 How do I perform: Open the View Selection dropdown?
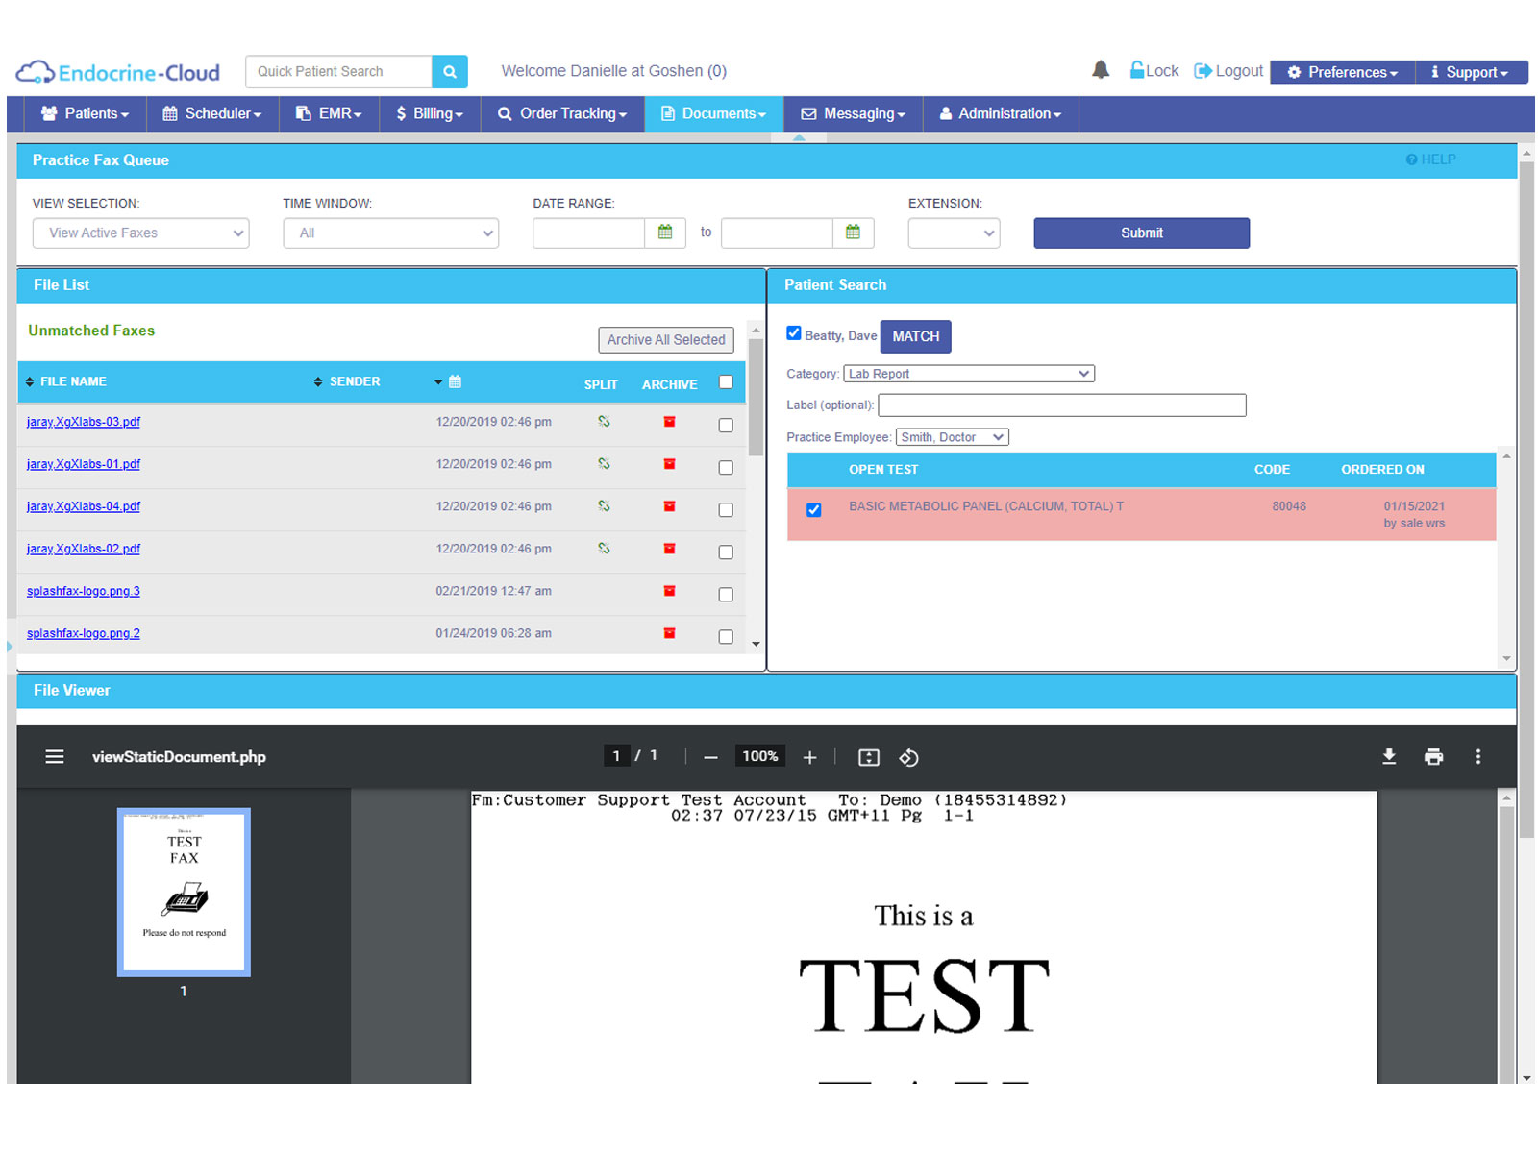click(141, 233)
